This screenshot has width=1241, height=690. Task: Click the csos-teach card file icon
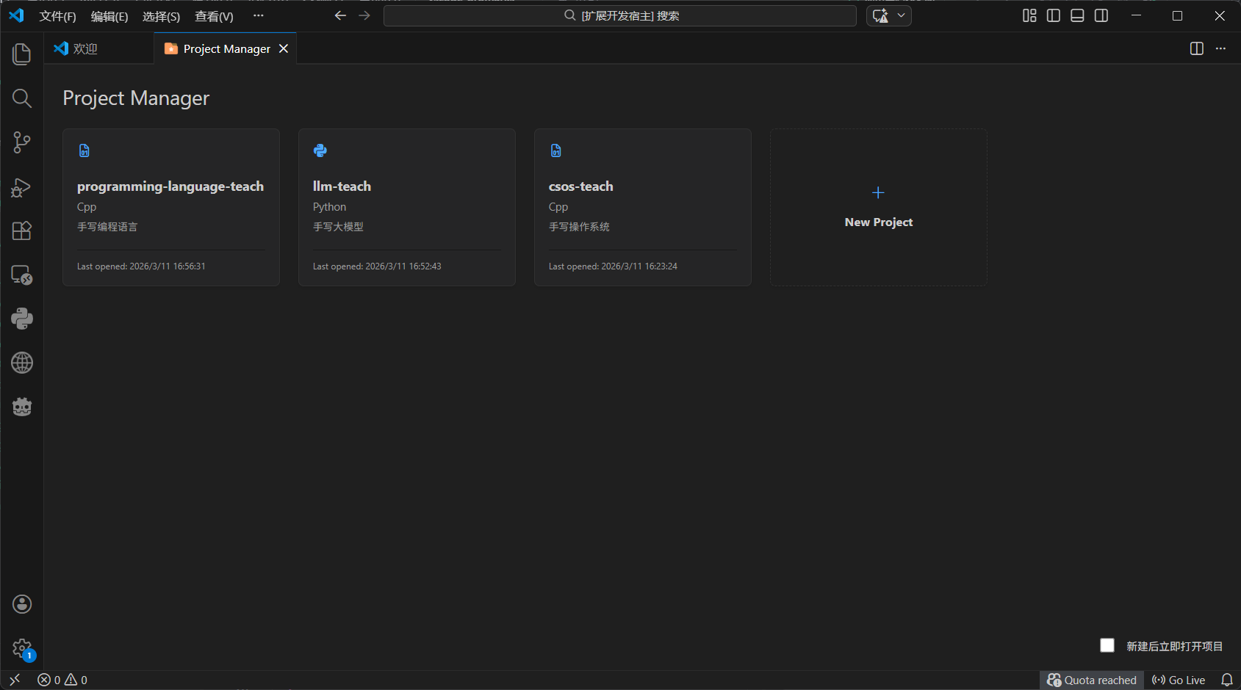coord(556,150)
